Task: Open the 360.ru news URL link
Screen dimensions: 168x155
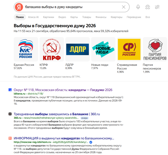Action: (x=46, y=118)
